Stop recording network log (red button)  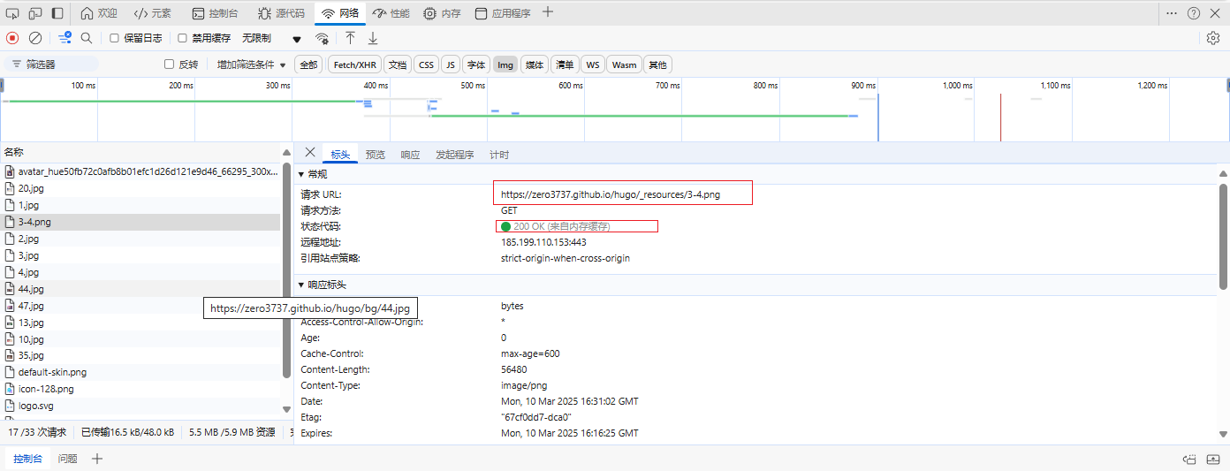click(12, 38)
